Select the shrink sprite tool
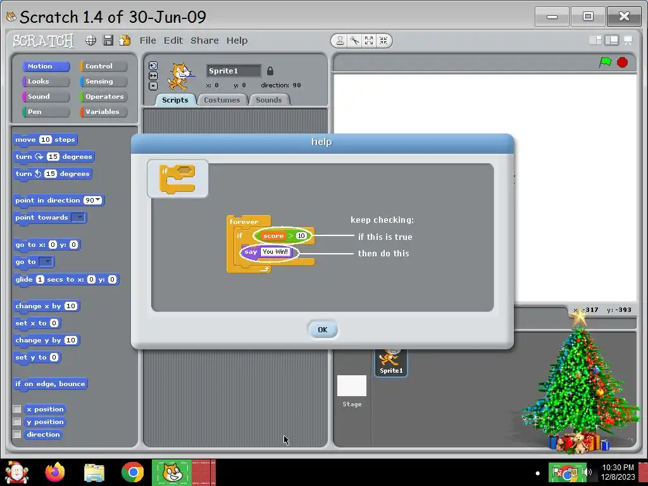The height and width of the screenshot is (486, 648). pos(383,40)
